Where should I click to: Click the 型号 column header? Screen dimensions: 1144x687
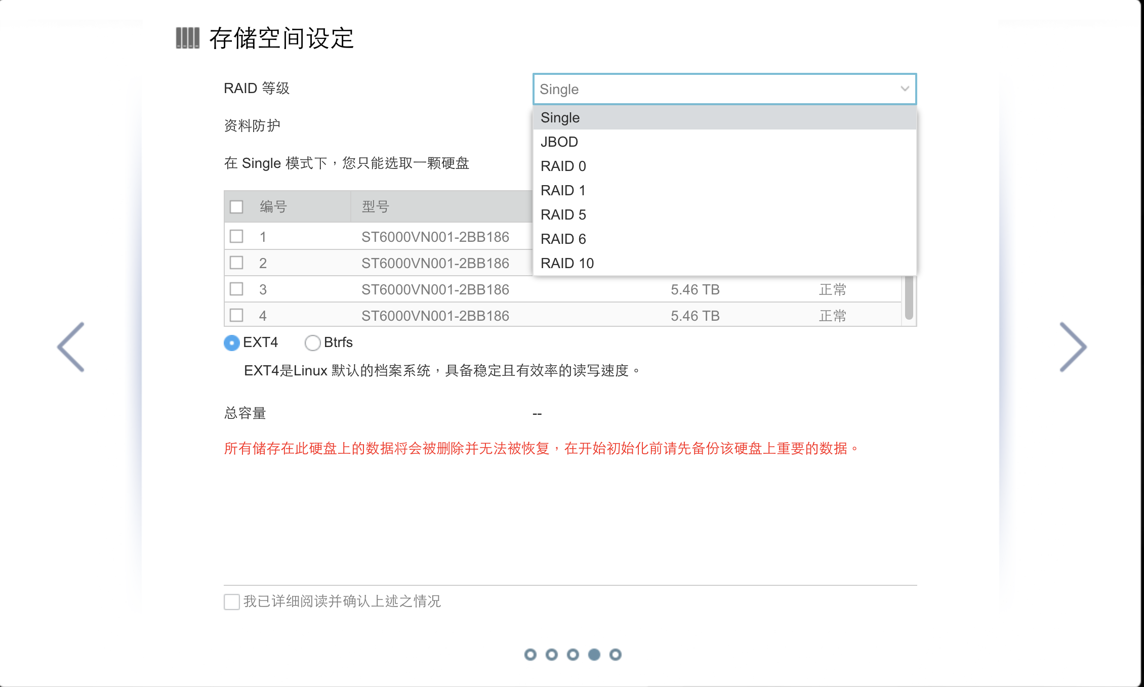tap(375, 207)
